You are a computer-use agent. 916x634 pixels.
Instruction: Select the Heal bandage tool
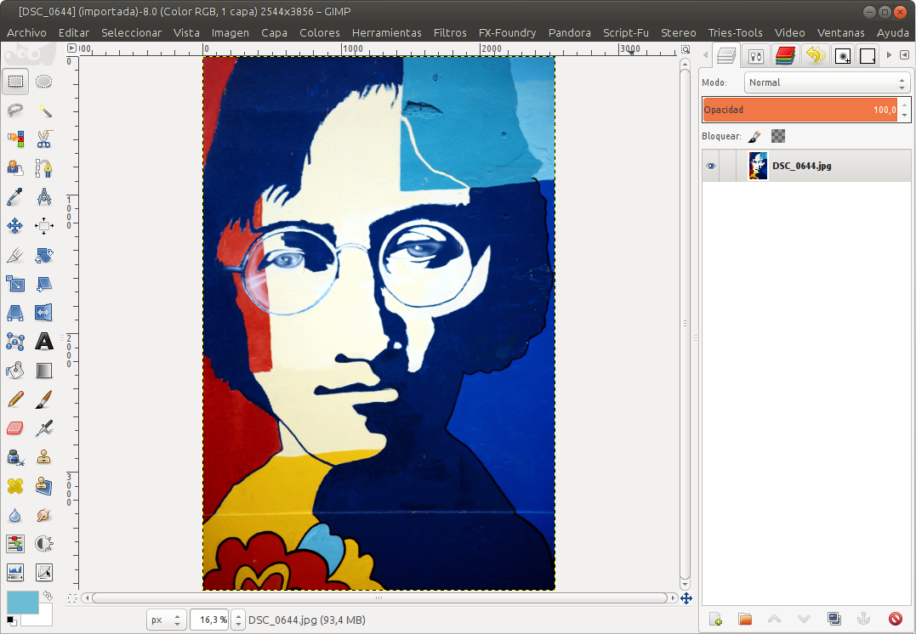[15, 486]
